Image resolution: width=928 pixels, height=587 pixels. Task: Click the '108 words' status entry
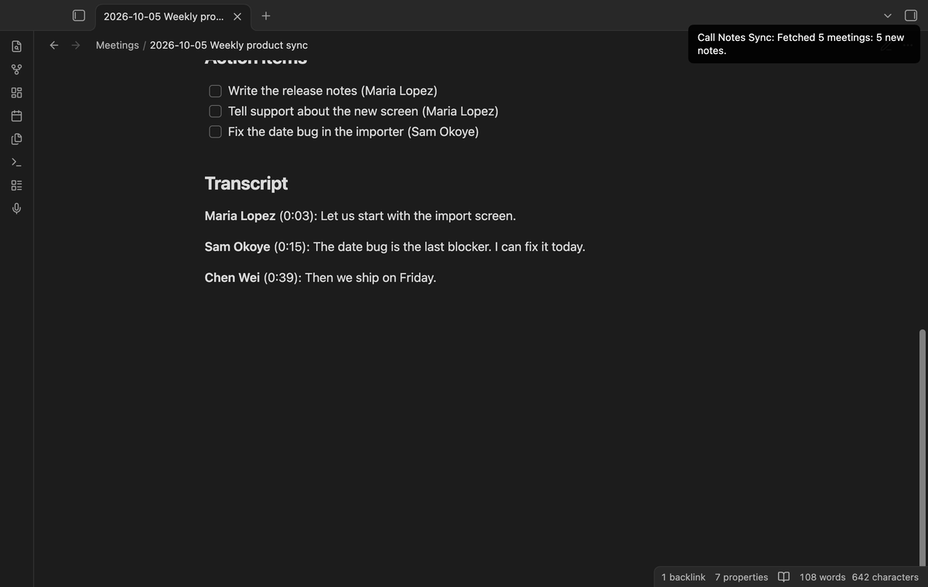pos(823,577)
